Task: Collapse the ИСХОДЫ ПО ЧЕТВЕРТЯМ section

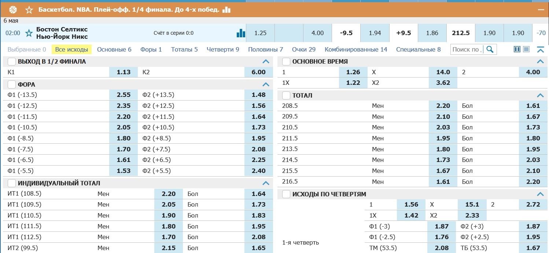Action: click(540, 194)
